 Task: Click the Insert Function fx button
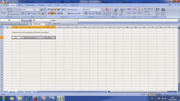(x=30, y=20)
